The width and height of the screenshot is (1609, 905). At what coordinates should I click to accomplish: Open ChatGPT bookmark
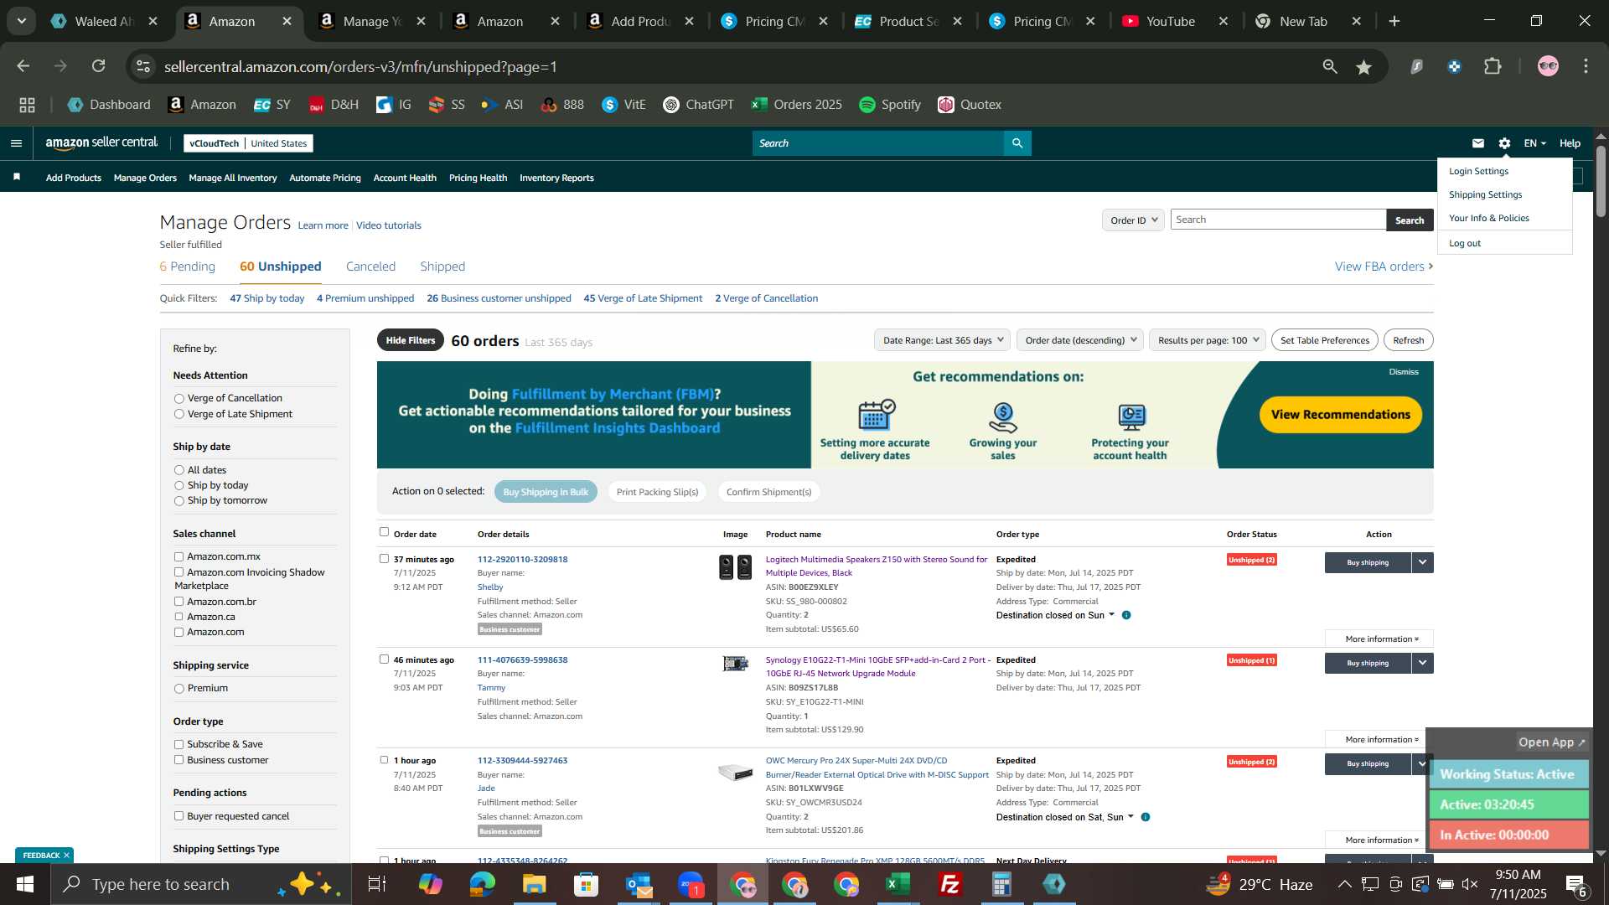(698, 105)
